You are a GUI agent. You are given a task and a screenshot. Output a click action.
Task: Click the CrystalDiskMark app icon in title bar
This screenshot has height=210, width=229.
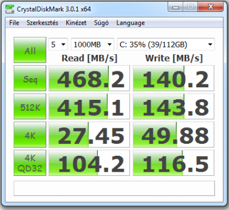[x=10, y=9]
